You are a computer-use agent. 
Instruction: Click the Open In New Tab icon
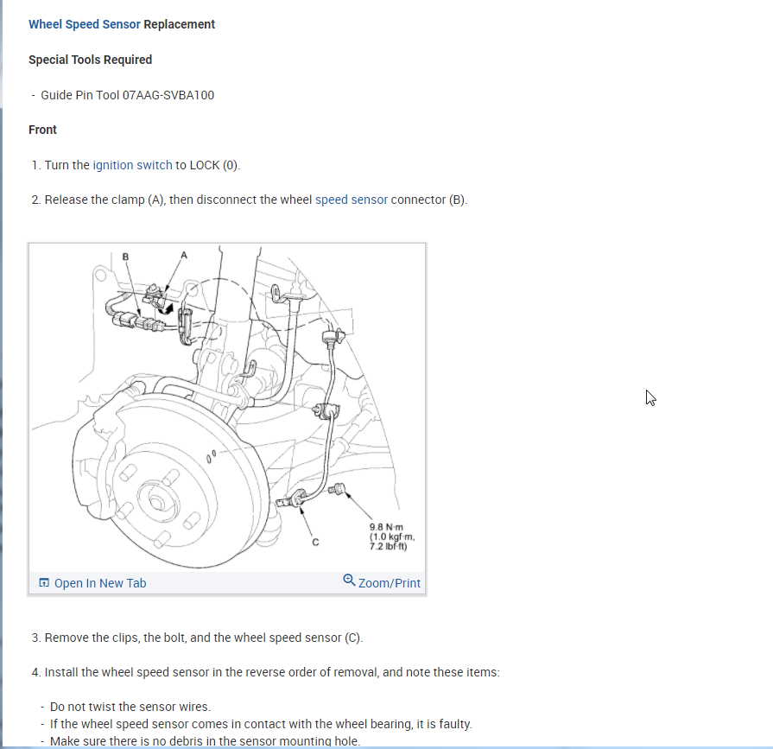(44, 583)
